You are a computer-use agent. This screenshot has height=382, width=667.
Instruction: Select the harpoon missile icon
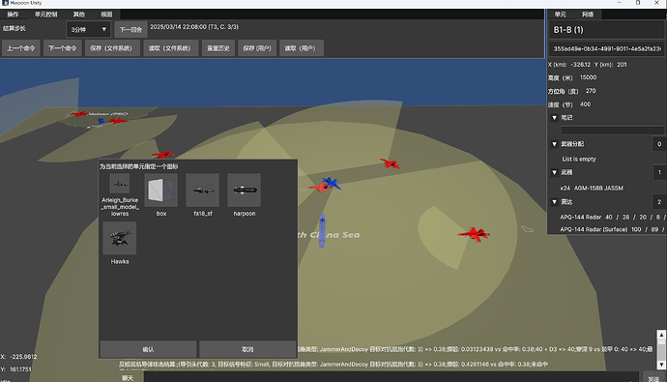coord(245,190)
